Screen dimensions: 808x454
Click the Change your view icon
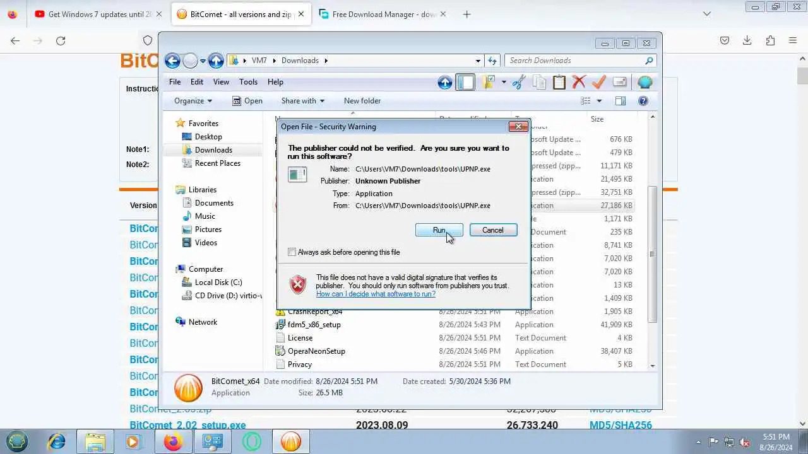point(586,101)
